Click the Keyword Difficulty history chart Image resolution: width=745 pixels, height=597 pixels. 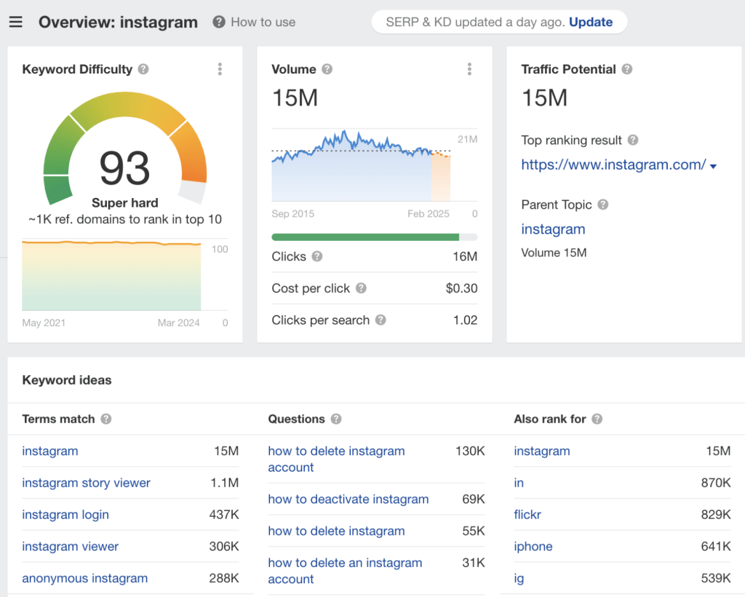coord(111,276)
